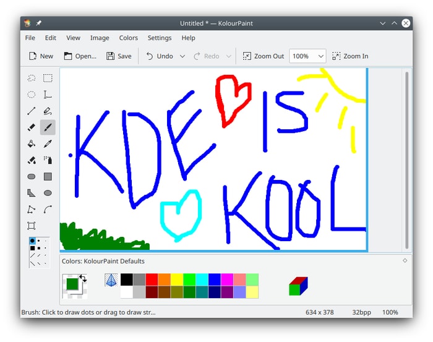433x342 pixels.
Task: Open the View menu
Action: coord(73,38)
